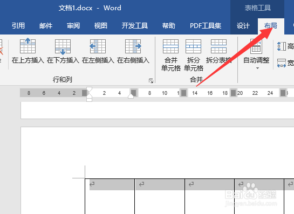
Task: Insert a column to the left
Action: [x=98, y=51]
